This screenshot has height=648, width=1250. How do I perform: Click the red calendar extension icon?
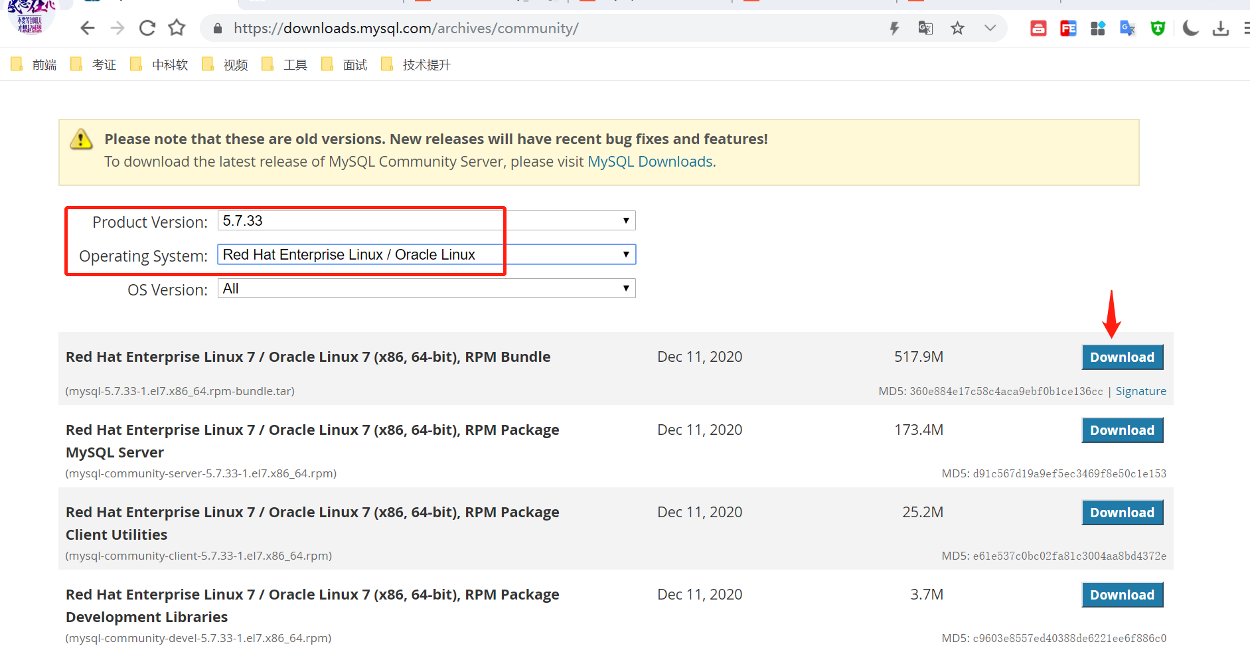point(1038,28)
